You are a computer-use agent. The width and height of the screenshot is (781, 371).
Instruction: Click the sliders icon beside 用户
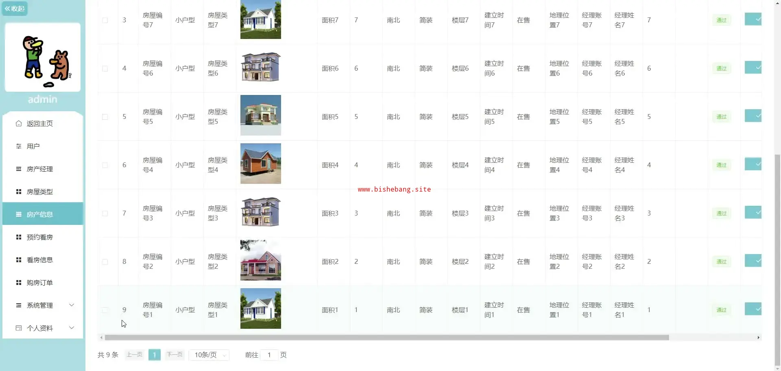coord(19,146)
